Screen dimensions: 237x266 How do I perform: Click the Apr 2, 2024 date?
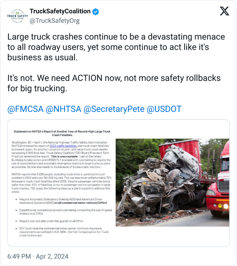click(x=52, y=256)
